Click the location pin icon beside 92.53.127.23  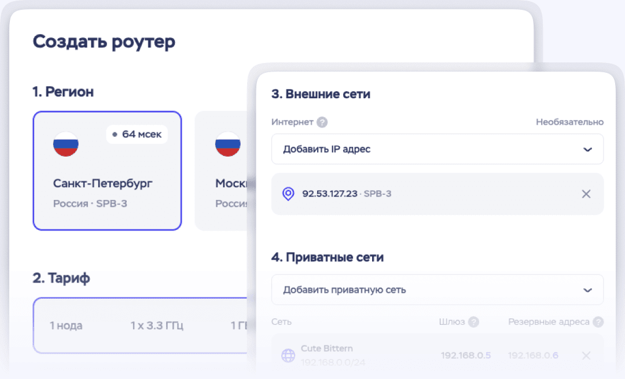(288, 194)
